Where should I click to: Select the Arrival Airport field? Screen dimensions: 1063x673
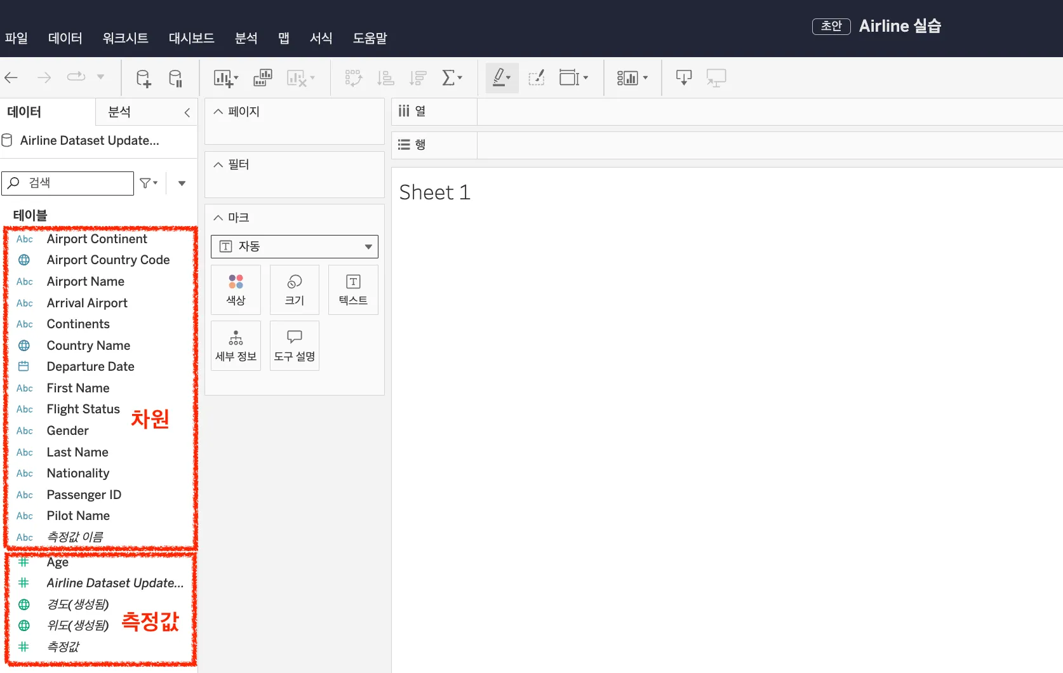87,303
